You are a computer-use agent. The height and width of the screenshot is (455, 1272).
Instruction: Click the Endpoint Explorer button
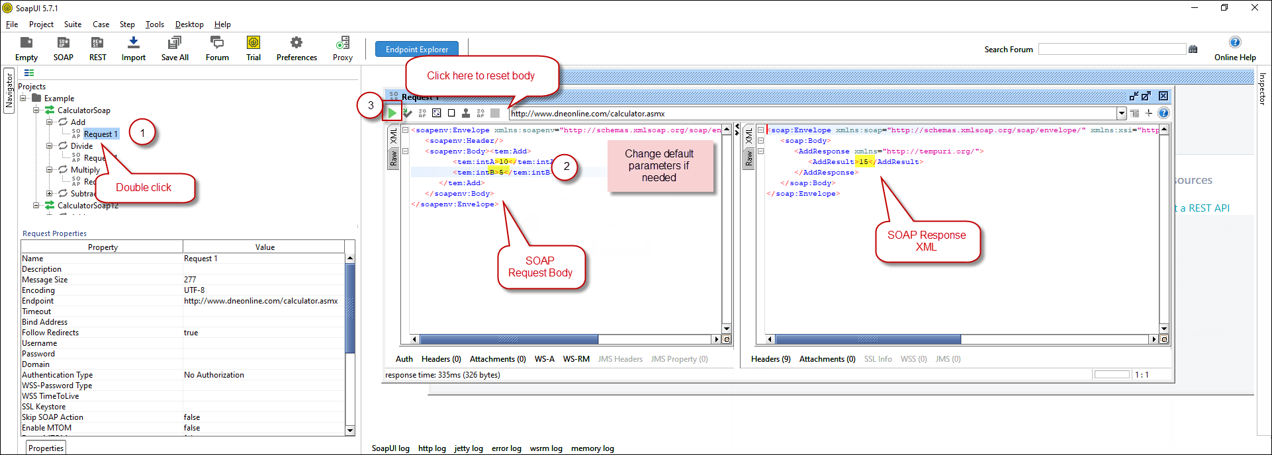tap(417, 49)
